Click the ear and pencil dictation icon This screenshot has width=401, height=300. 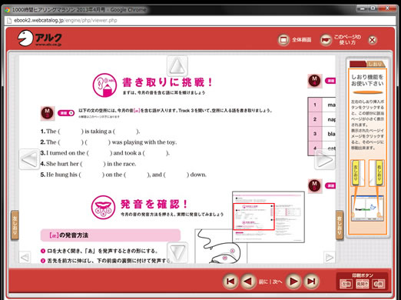click(104, 85)
